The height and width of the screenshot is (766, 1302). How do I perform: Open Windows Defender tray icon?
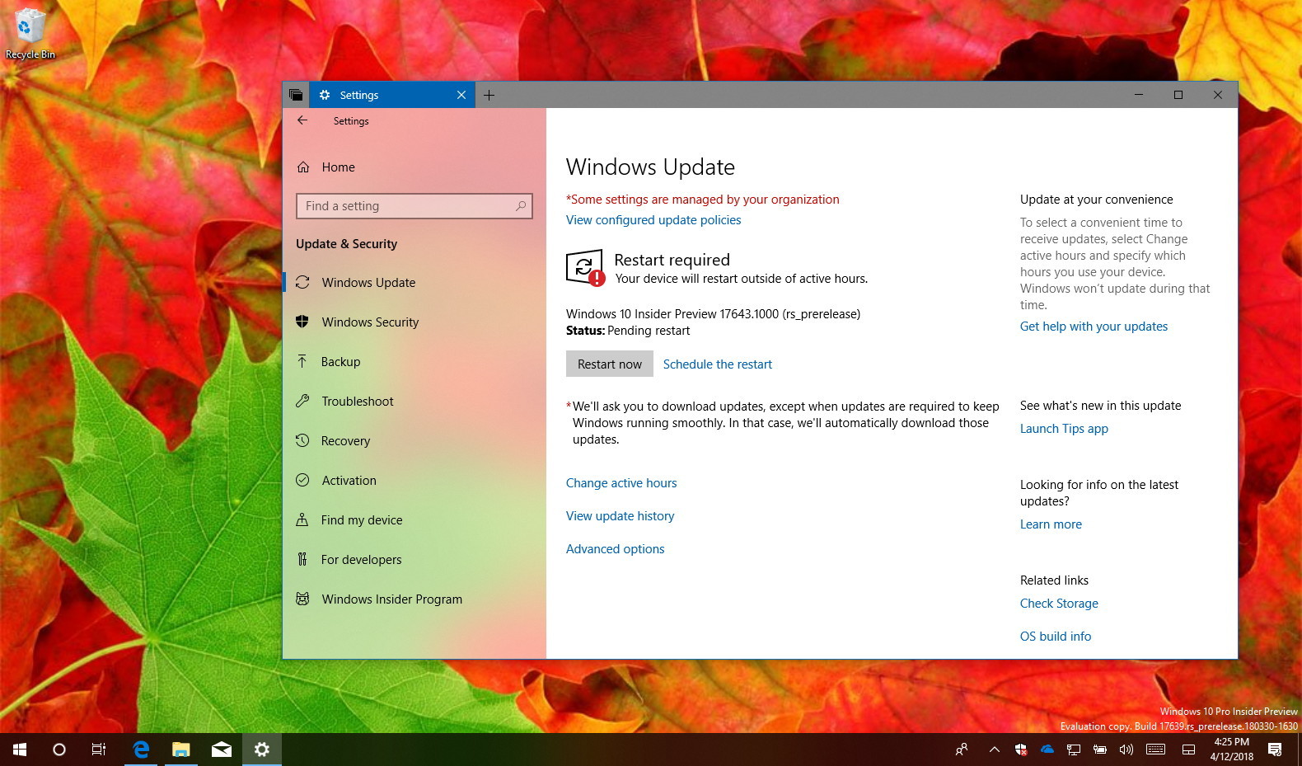(x=1021, y=750)
